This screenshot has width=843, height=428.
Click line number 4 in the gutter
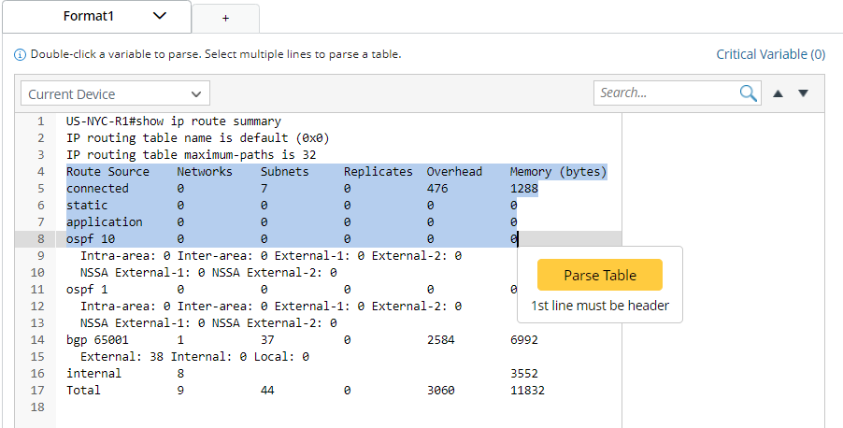40,172
